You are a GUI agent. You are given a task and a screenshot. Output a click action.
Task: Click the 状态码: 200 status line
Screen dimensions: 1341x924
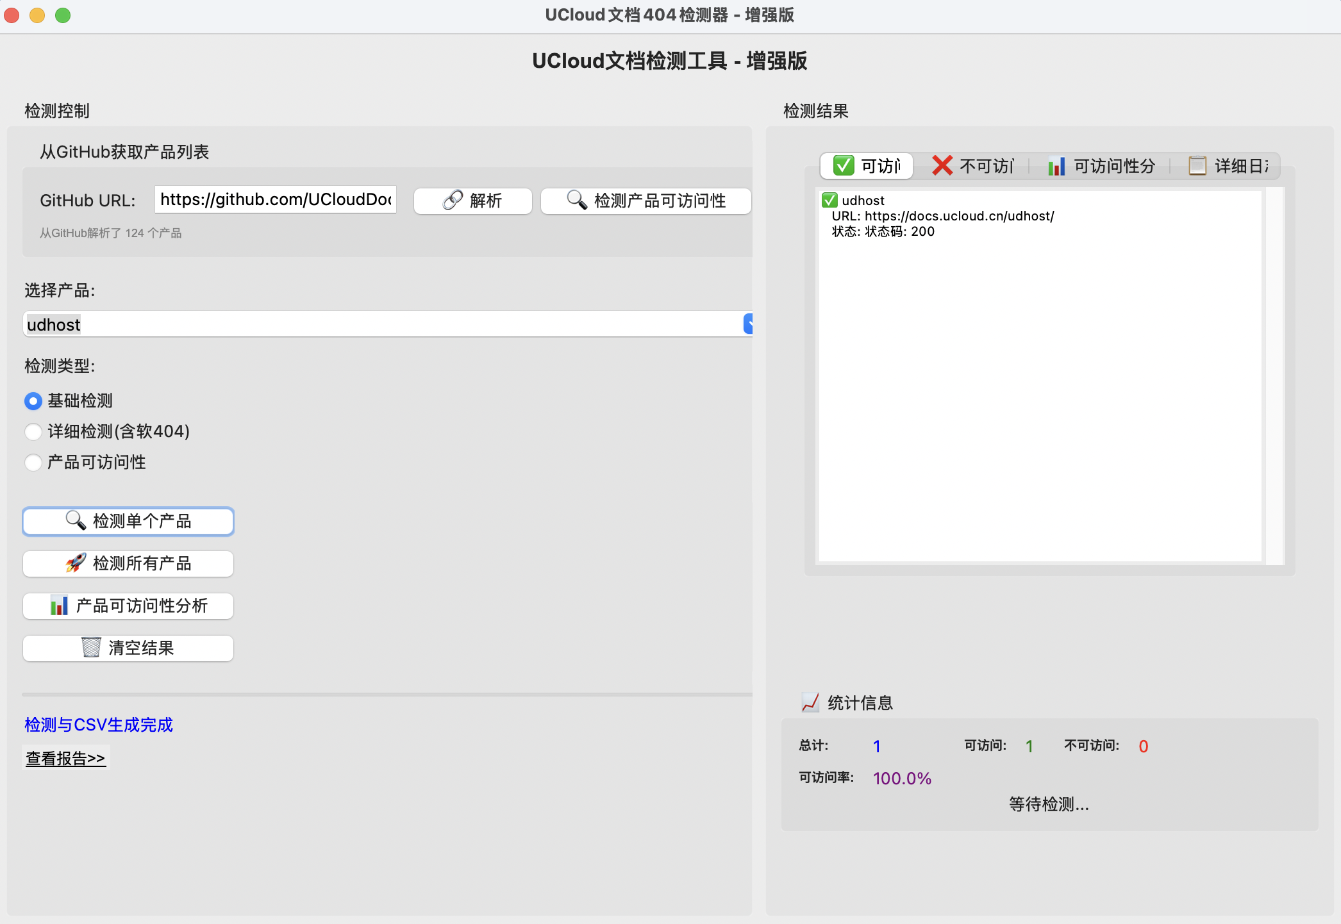pos(883,231)
